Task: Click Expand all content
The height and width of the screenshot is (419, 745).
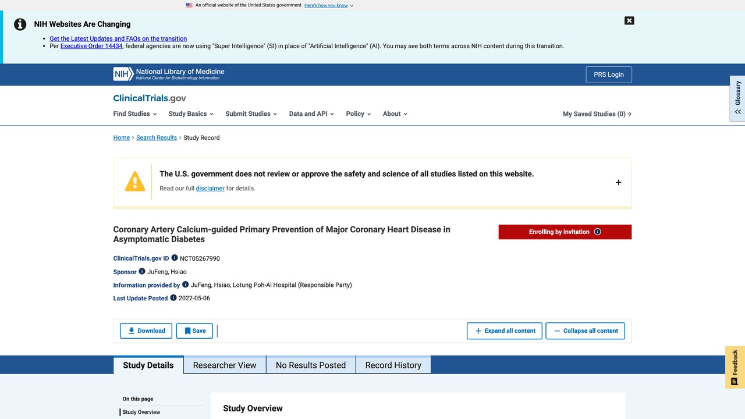Action: 505,331
